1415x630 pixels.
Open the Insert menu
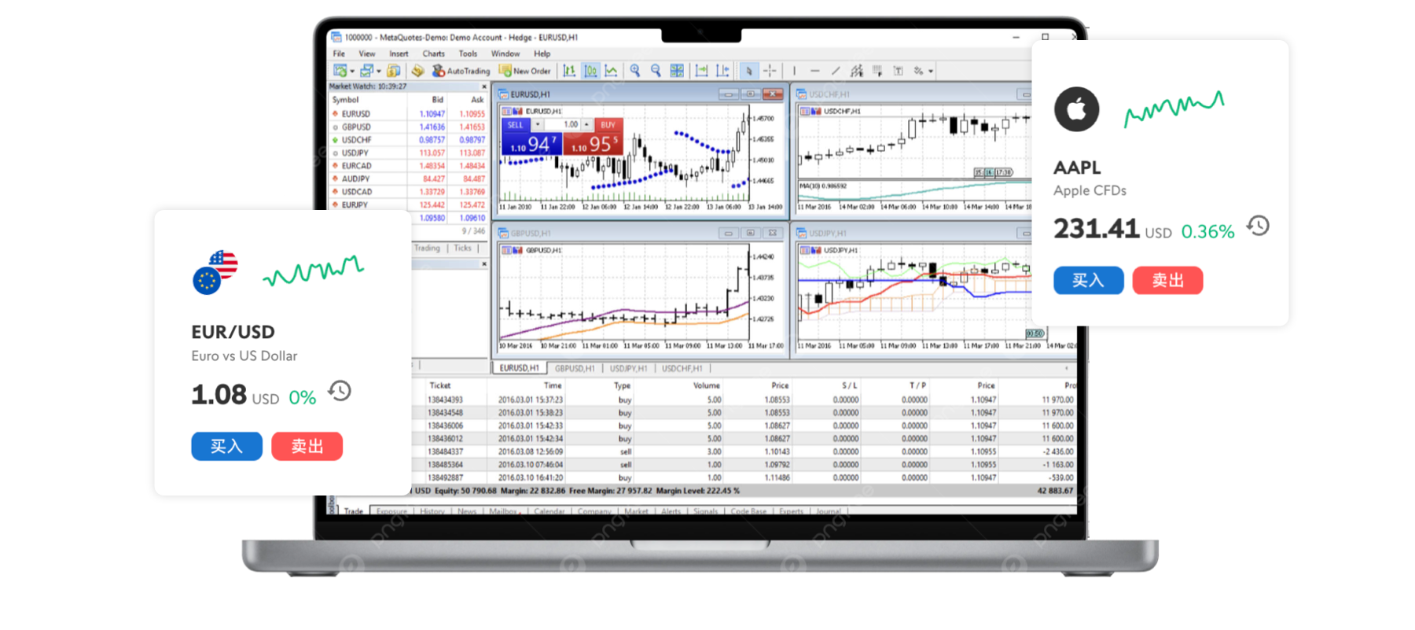click(399, 53)
